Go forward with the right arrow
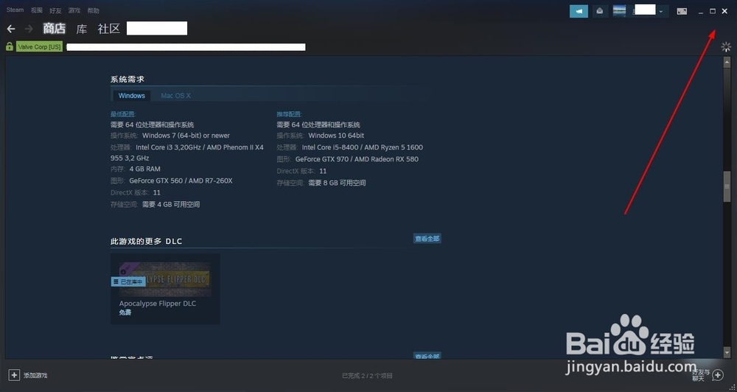 [29, 29]
